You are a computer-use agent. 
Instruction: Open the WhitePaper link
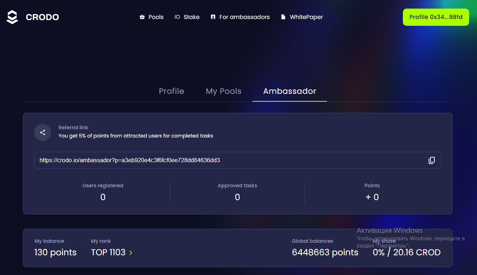(302, 17)
